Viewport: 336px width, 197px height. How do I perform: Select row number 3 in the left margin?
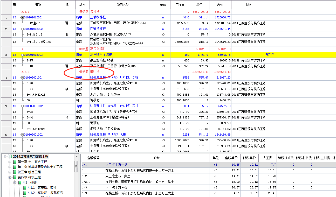tap(6, 55)
